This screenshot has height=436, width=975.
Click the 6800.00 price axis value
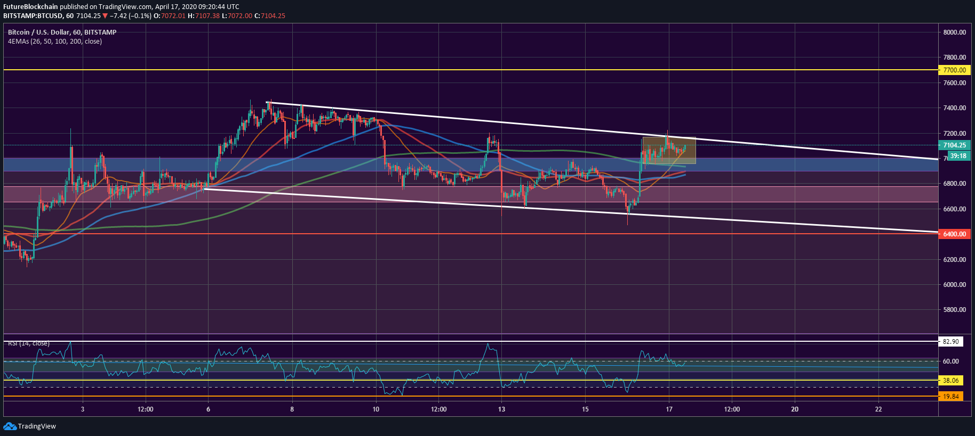(x=955, y=184)
